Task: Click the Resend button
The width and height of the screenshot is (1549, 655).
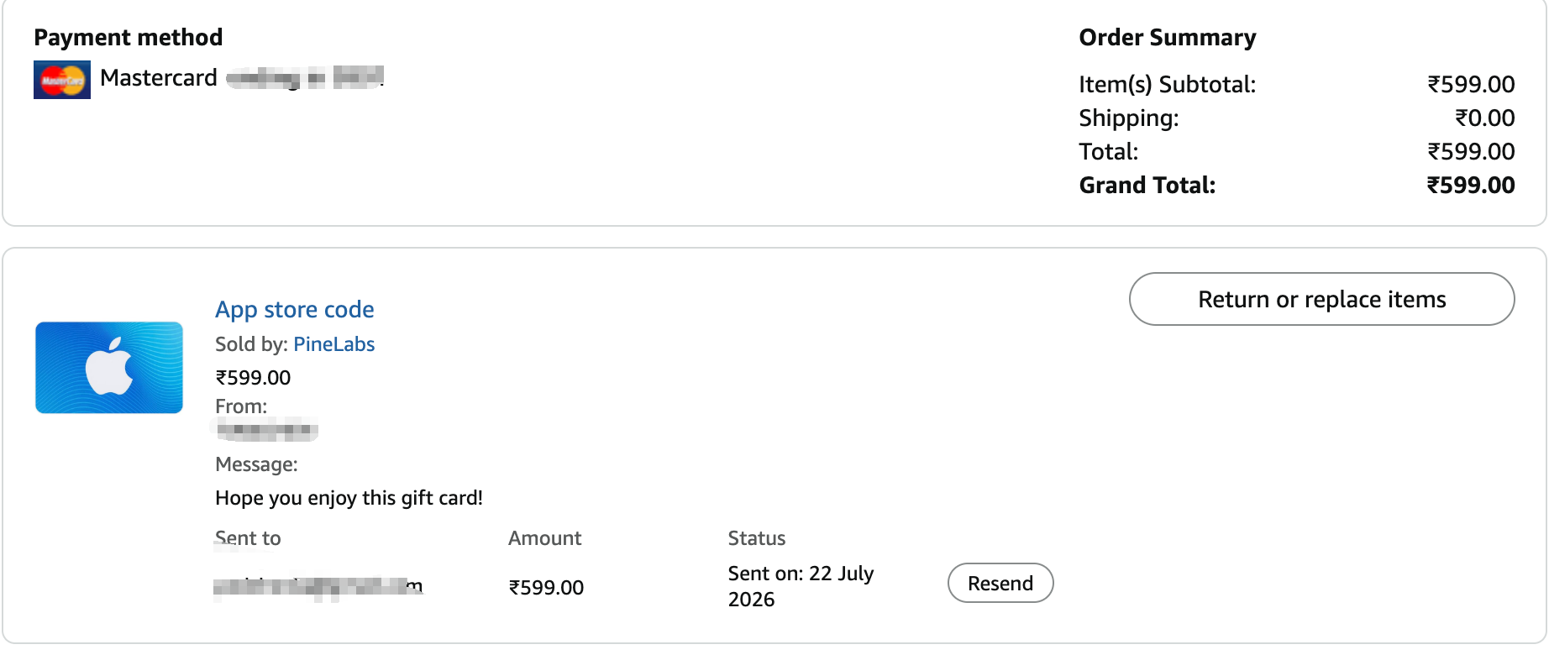Action: 1000,583
